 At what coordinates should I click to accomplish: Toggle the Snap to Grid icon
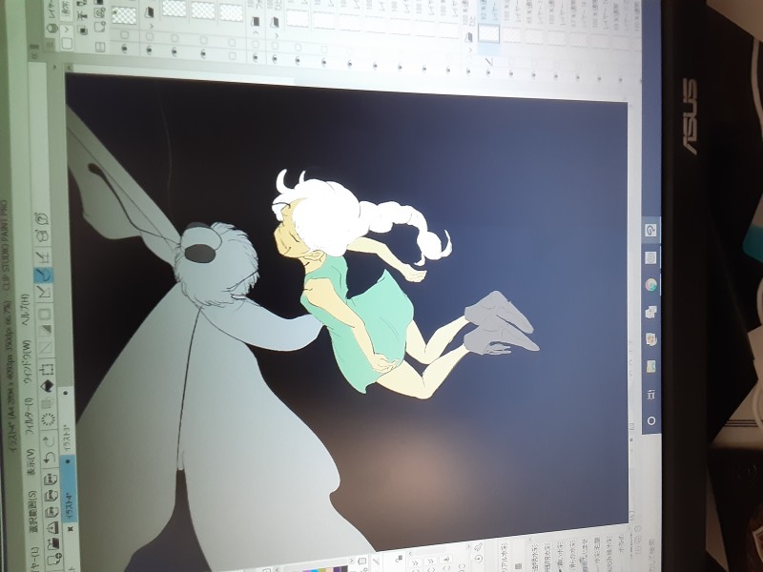pyautogui.click(x=44, y=256)
